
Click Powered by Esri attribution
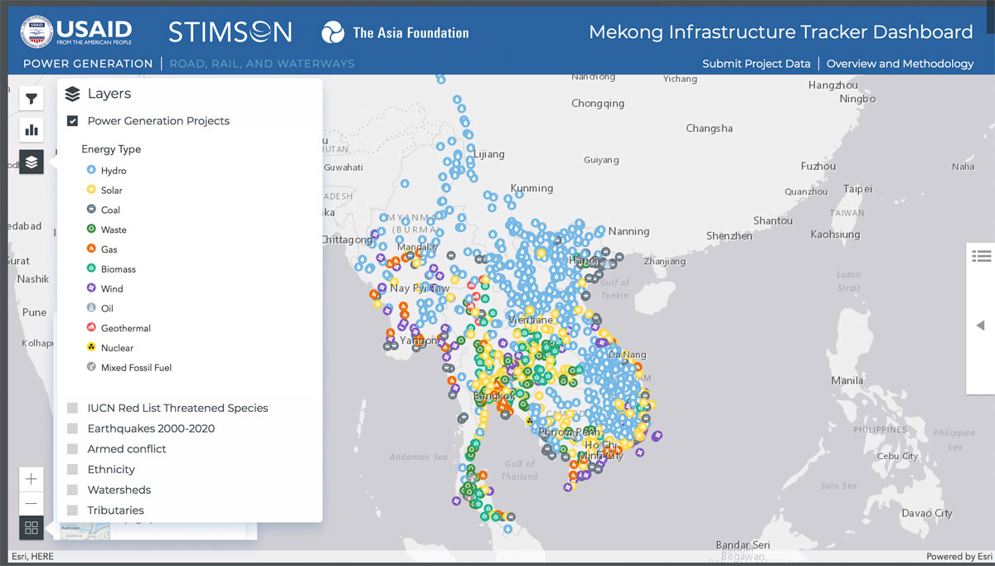click(x=959, y=557)
